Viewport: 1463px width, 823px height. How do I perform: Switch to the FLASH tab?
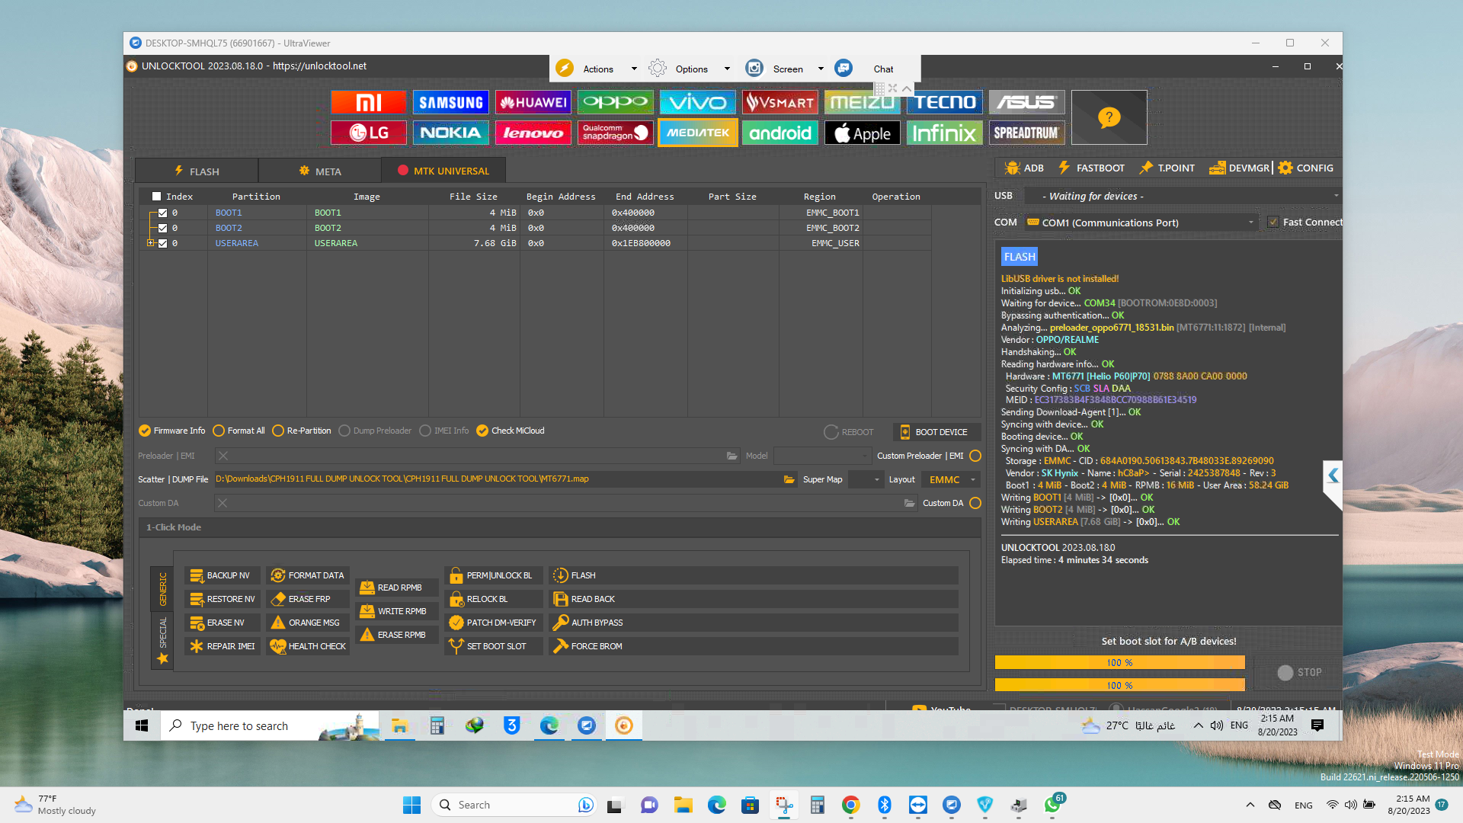tap(197, 171)
